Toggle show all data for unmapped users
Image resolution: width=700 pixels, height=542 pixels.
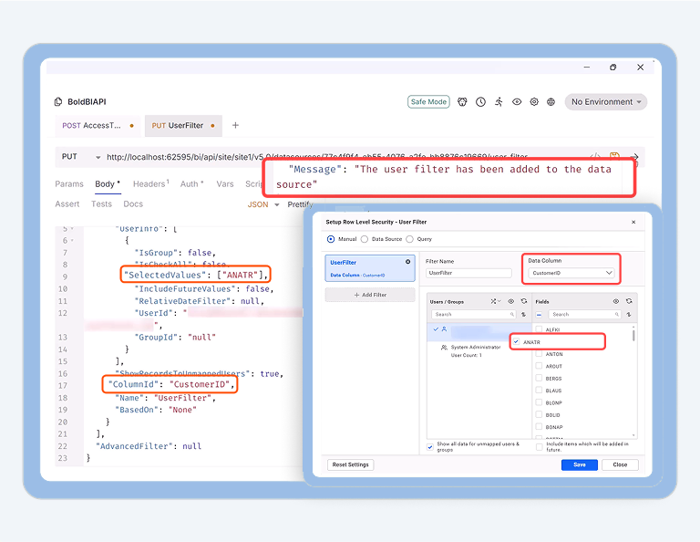pyautogui.click(x=430, y=447)
